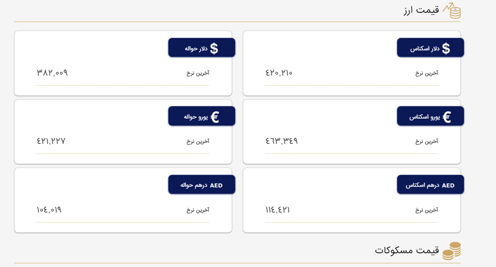Click the AED symbol on درهم اسکناس badge
496x267 pixels.
click(x=448, y=185)
